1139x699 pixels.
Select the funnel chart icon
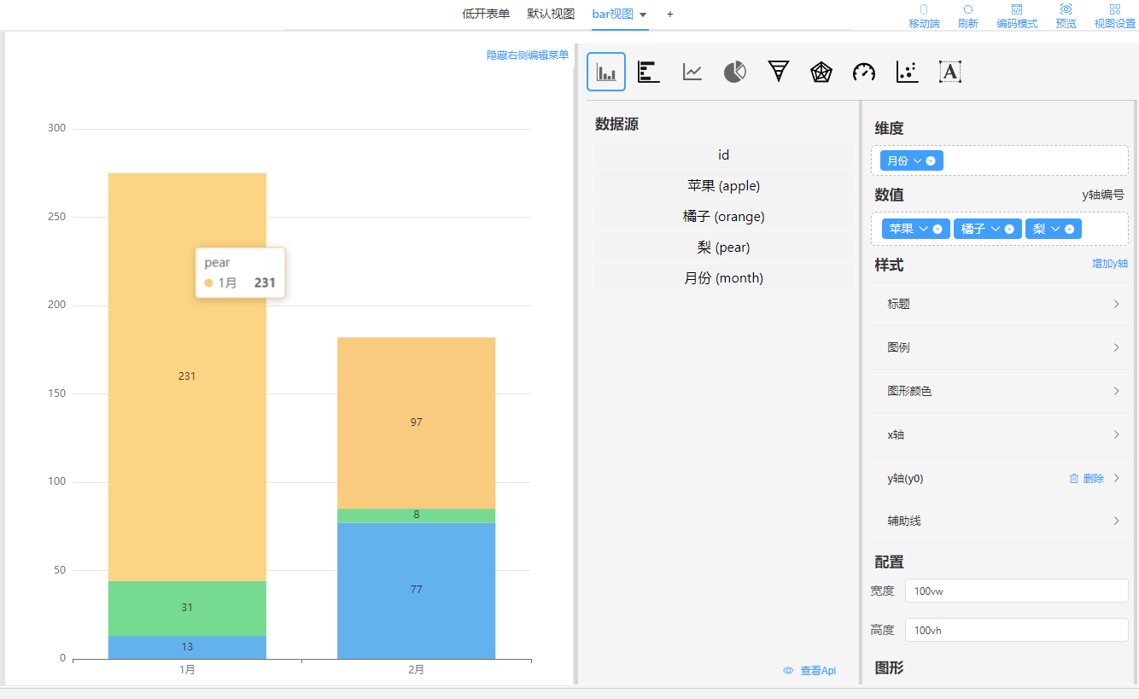pos(778,72)
